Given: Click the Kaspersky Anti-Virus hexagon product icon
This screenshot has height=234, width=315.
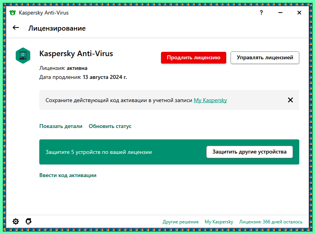Looking at the screenshot, I should (23, 56).
